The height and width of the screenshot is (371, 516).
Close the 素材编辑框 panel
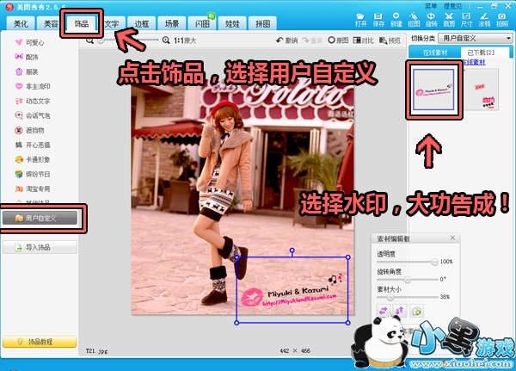453,238
